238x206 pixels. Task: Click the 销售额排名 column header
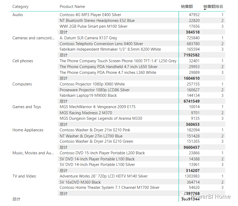tap(213, 7)
